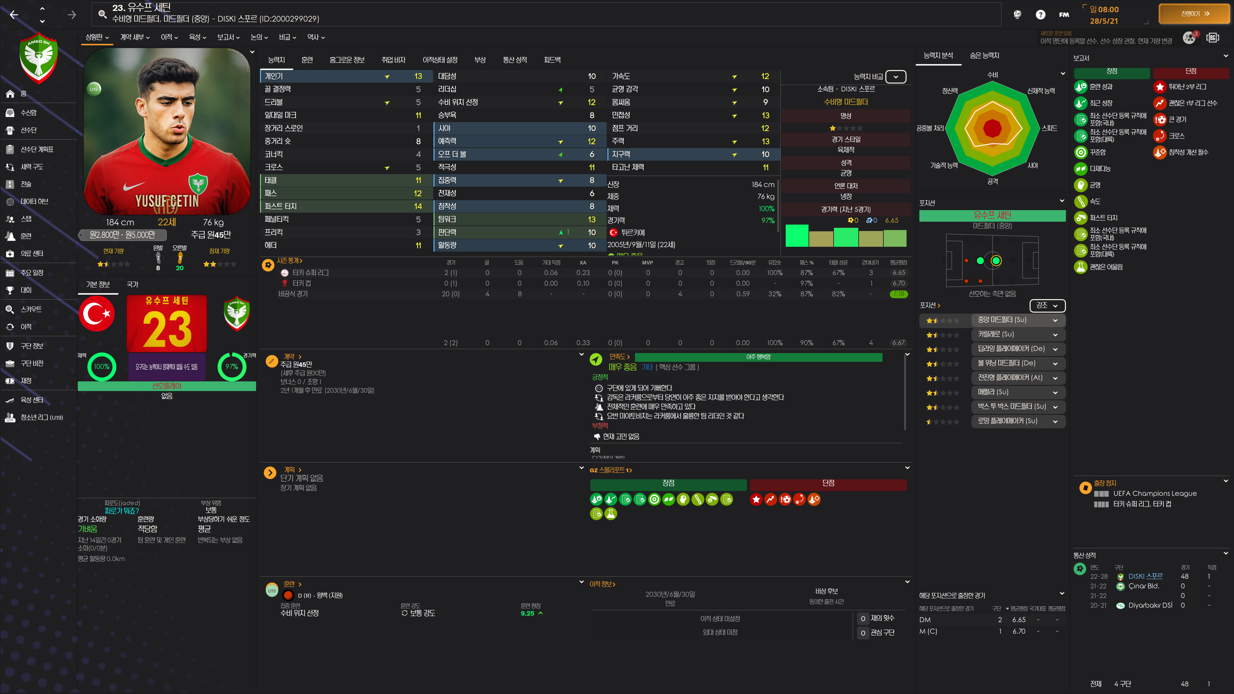Open 의료 센터 sidebar item
This screenshot has width=1234, height=694.
click(x=31, y=254)
